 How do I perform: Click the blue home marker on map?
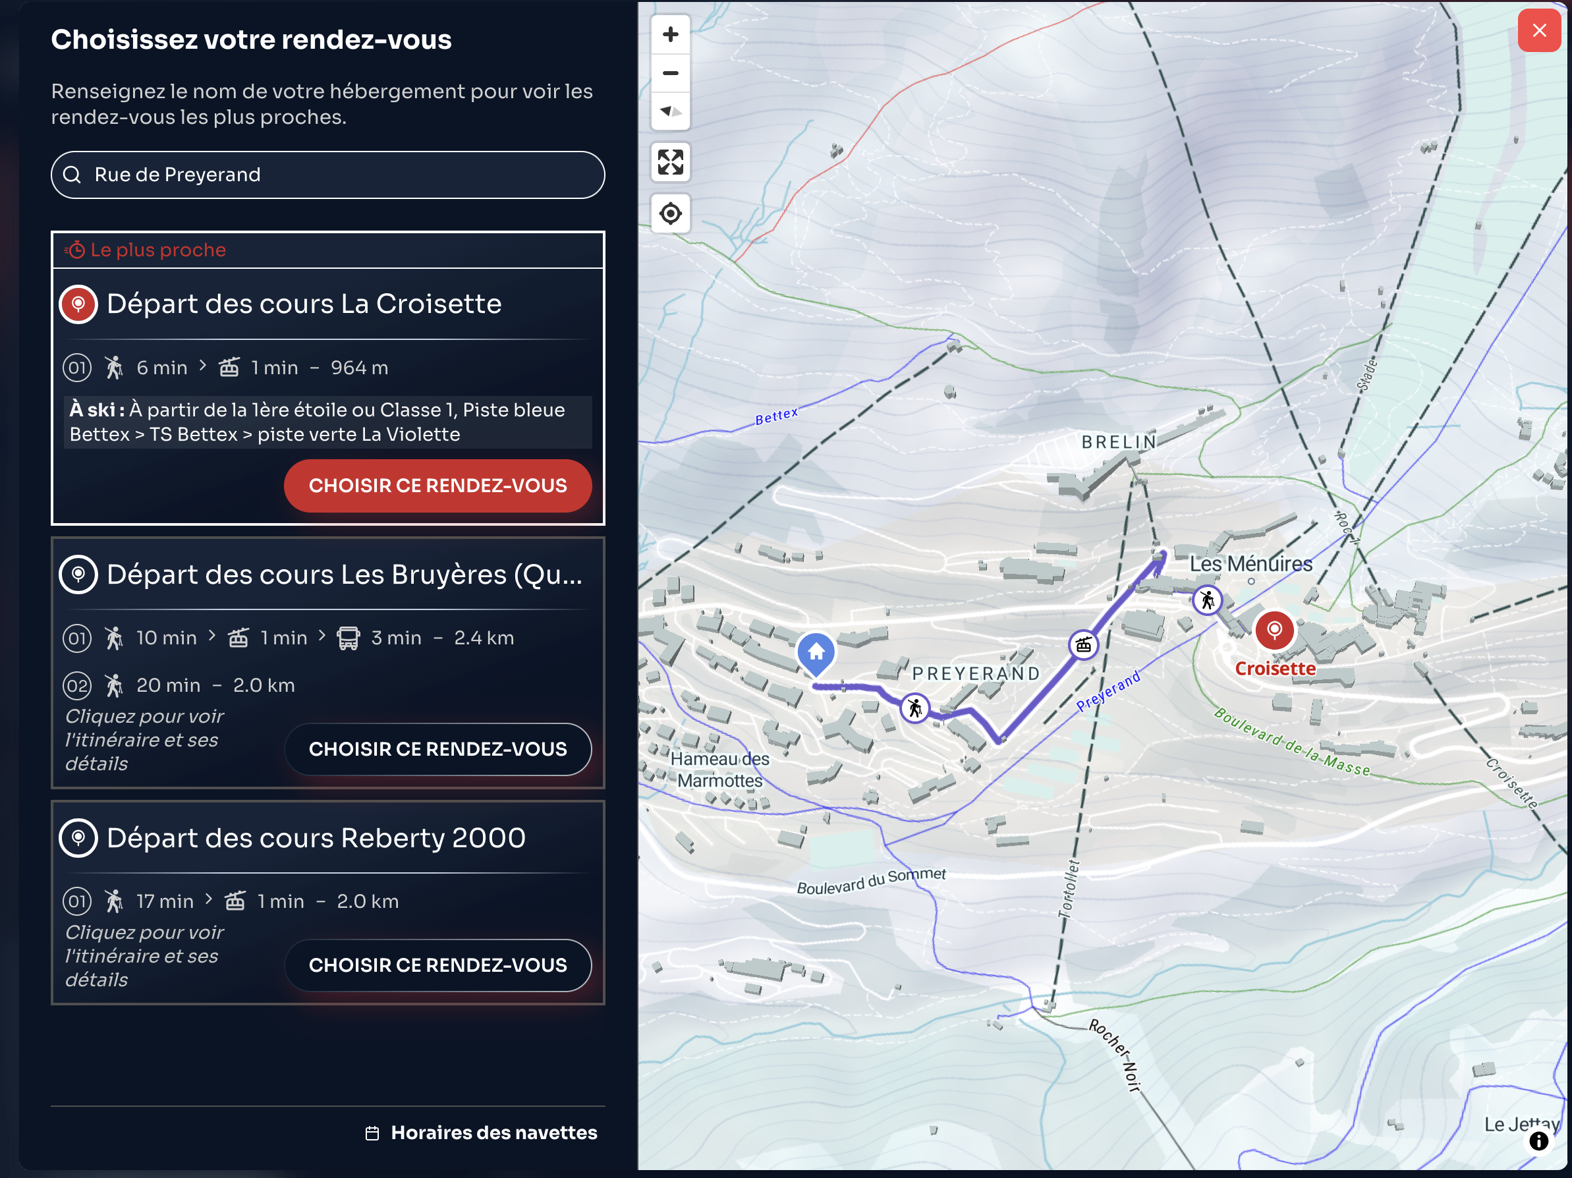(x=816, y=654)
